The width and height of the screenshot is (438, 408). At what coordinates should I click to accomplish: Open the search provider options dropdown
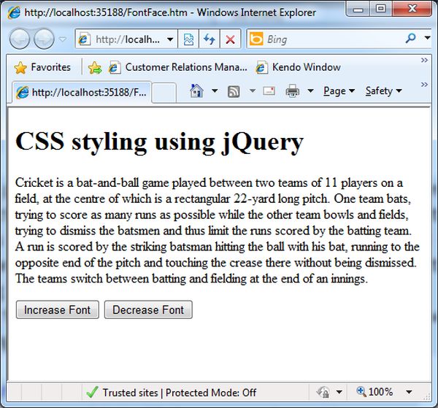(427, 37)
